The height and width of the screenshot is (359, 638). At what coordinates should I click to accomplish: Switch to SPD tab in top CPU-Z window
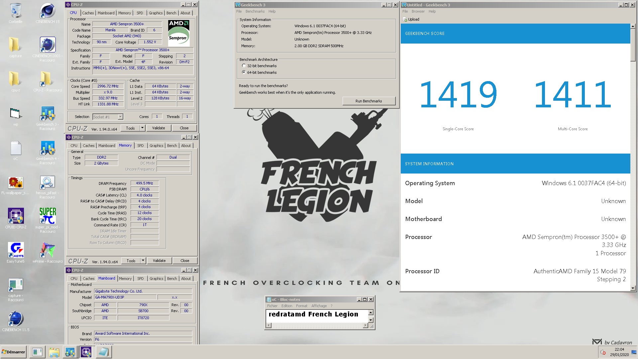coord(140,13)
